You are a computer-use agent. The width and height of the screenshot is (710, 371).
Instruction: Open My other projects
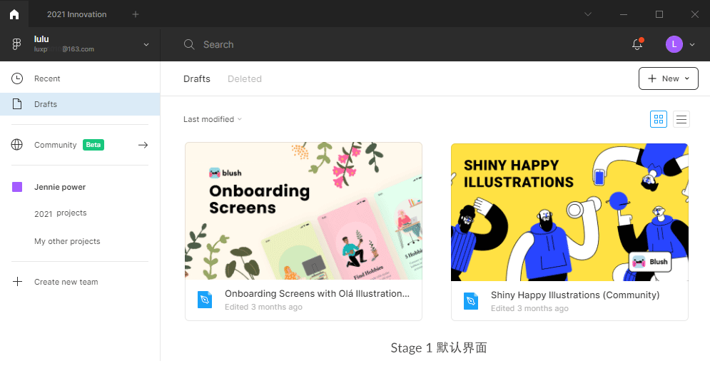(67, 241)
